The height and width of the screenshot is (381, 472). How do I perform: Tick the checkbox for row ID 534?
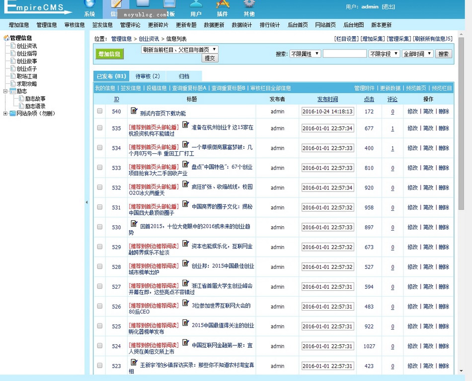click(100, 147)
